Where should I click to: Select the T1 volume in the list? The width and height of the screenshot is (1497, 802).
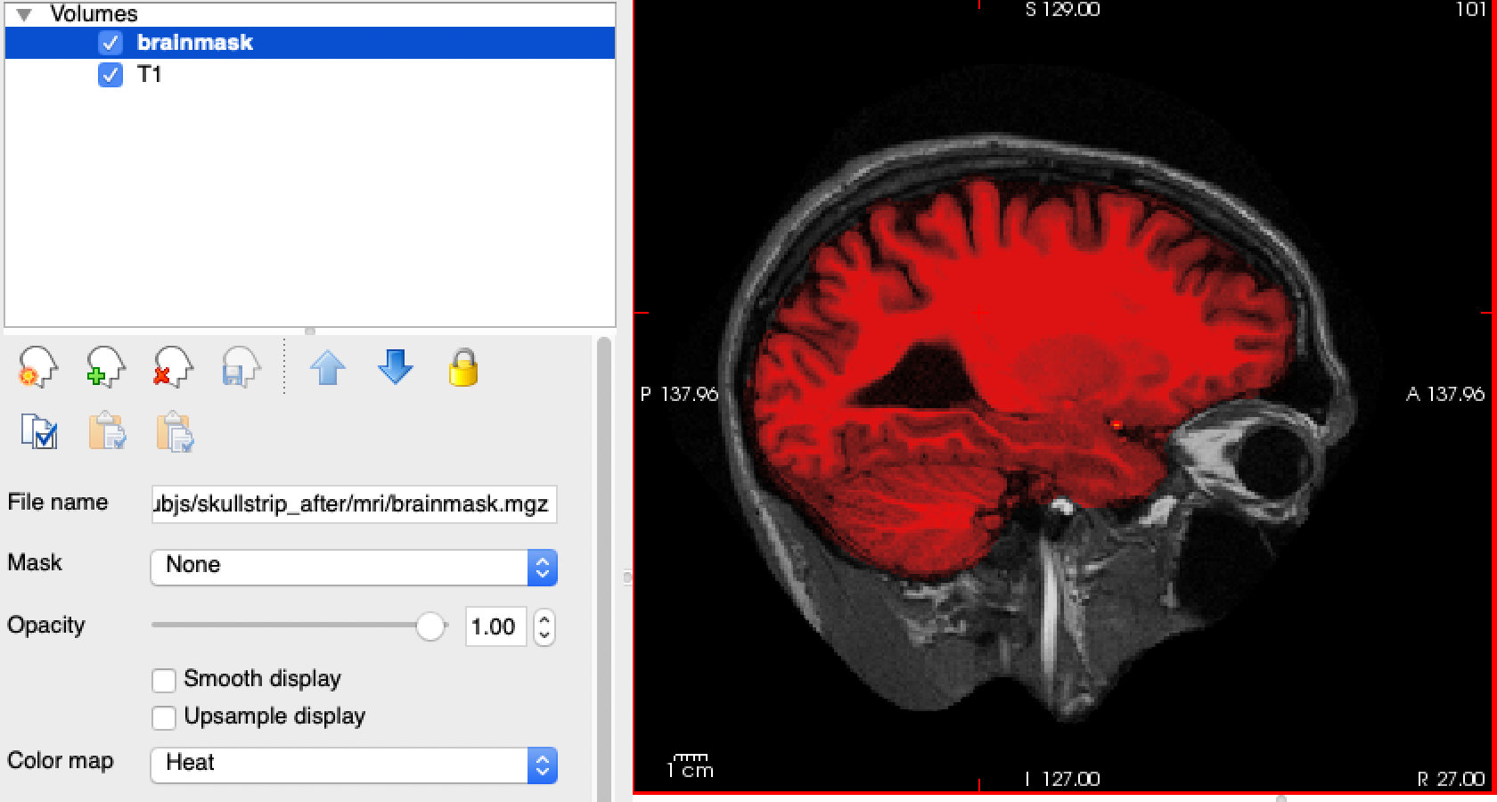pyautogui.click(x=151, y=76)
